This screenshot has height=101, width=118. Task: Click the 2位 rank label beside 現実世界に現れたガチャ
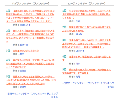click(64, 27)
